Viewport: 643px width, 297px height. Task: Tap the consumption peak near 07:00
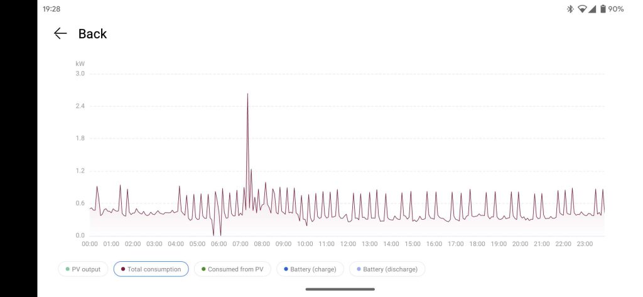247,94
